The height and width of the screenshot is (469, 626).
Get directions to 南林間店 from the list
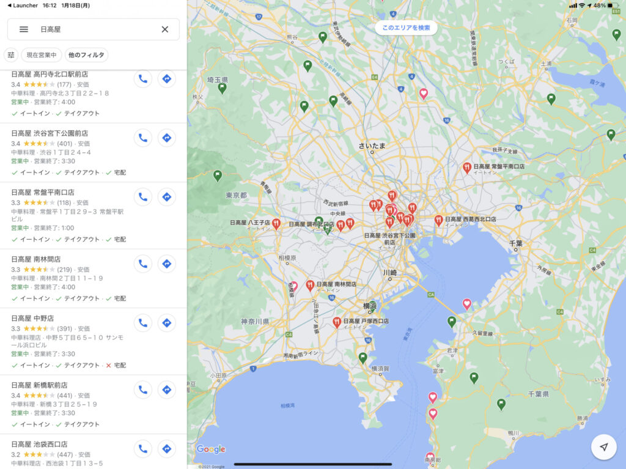pos(167,264)
